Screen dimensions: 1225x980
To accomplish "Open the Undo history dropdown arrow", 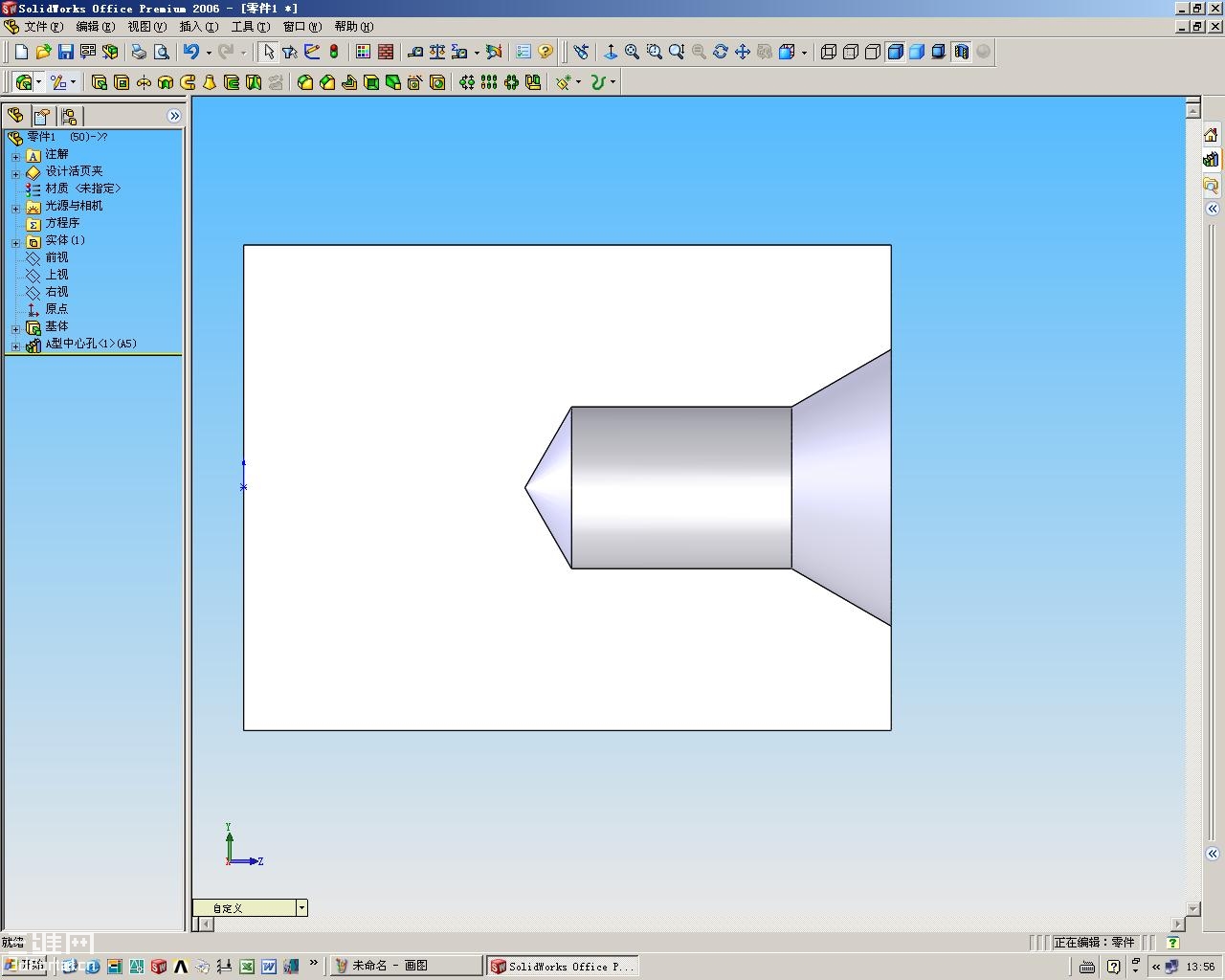I will [x=209, y=53].
